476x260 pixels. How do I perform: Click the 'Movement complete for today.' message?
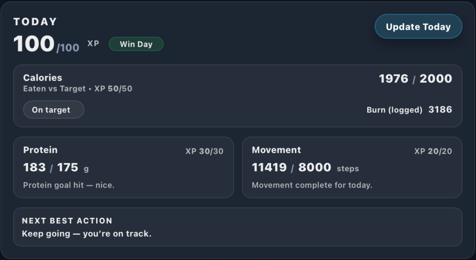312,185
